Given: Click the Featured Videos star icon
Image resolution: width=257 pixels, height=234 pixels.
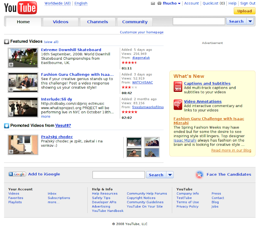Looking at the screenshot, I should coord(6,42).
